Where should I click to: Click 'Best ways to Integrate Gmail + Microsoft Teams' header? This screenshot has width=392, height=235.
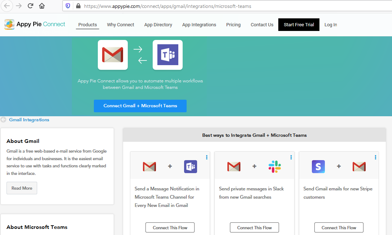pos(254,135)
